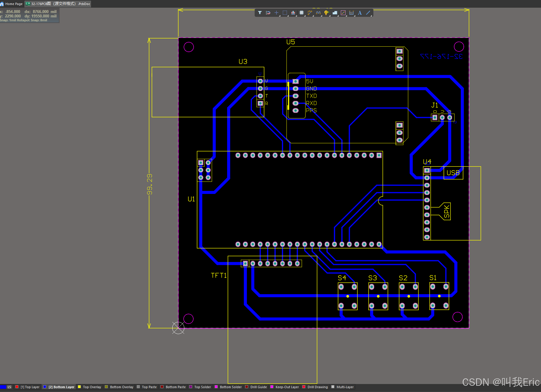Select the place dimension tool

[351, 13]
